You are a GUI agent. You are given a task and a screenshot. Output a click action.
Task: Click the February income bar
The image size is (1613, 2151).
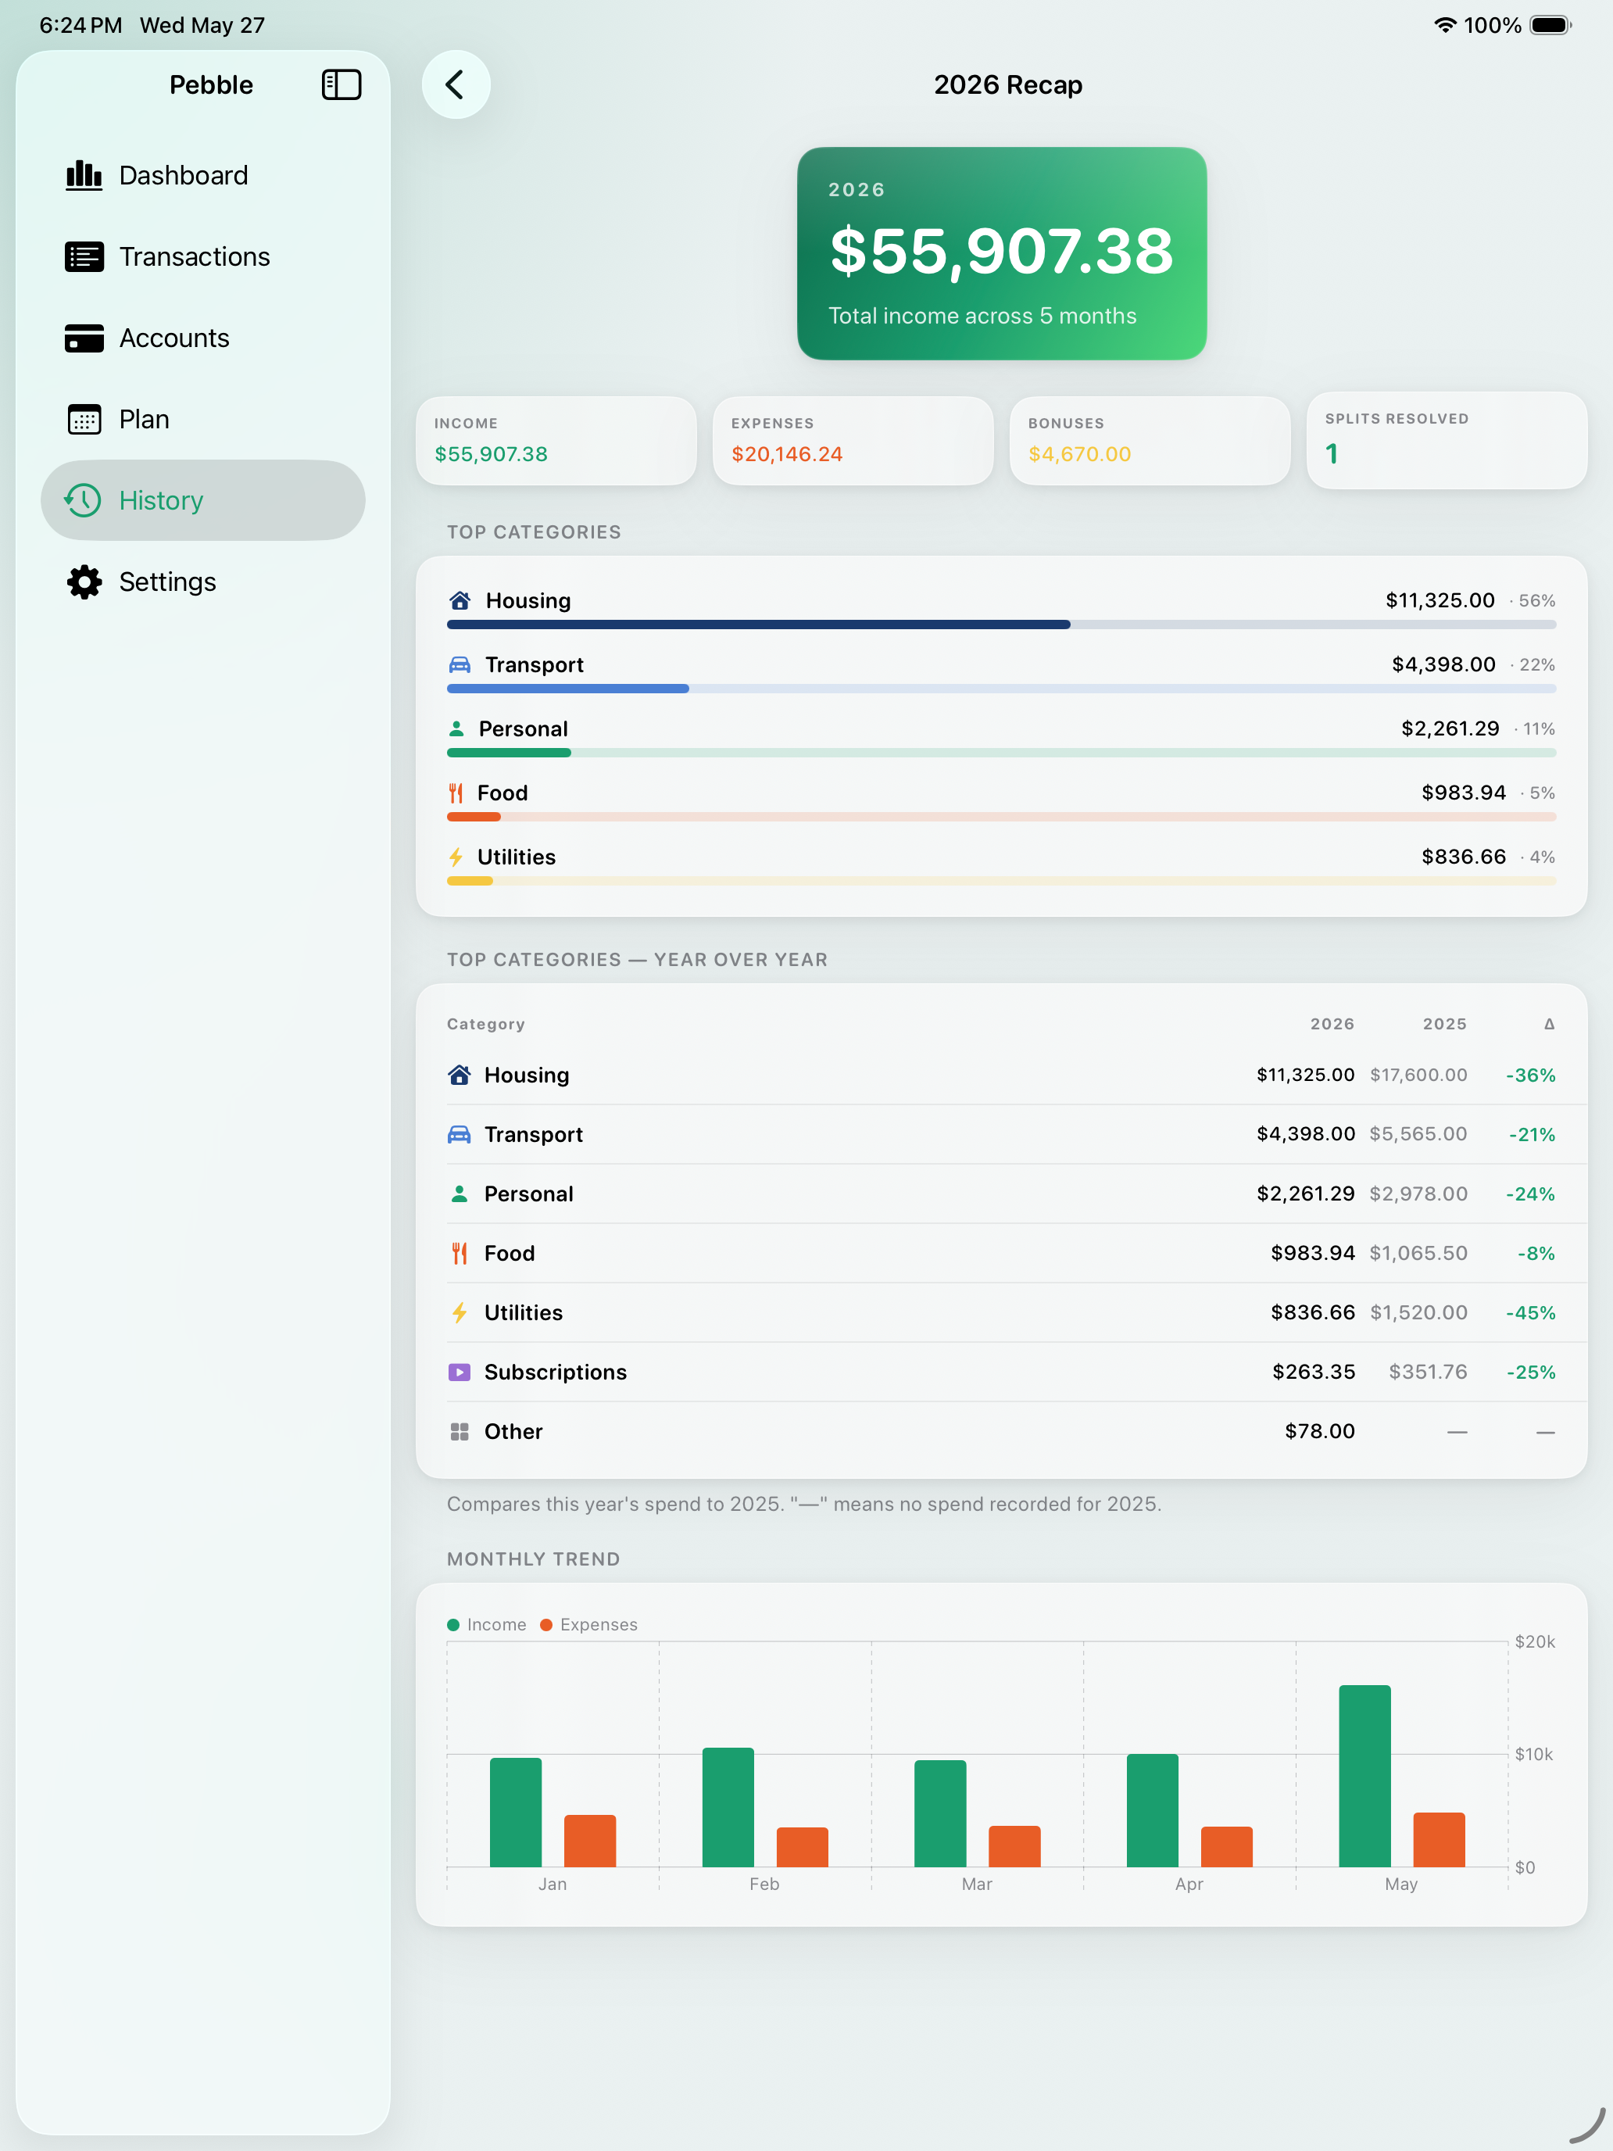click(x=728, y=1807)
